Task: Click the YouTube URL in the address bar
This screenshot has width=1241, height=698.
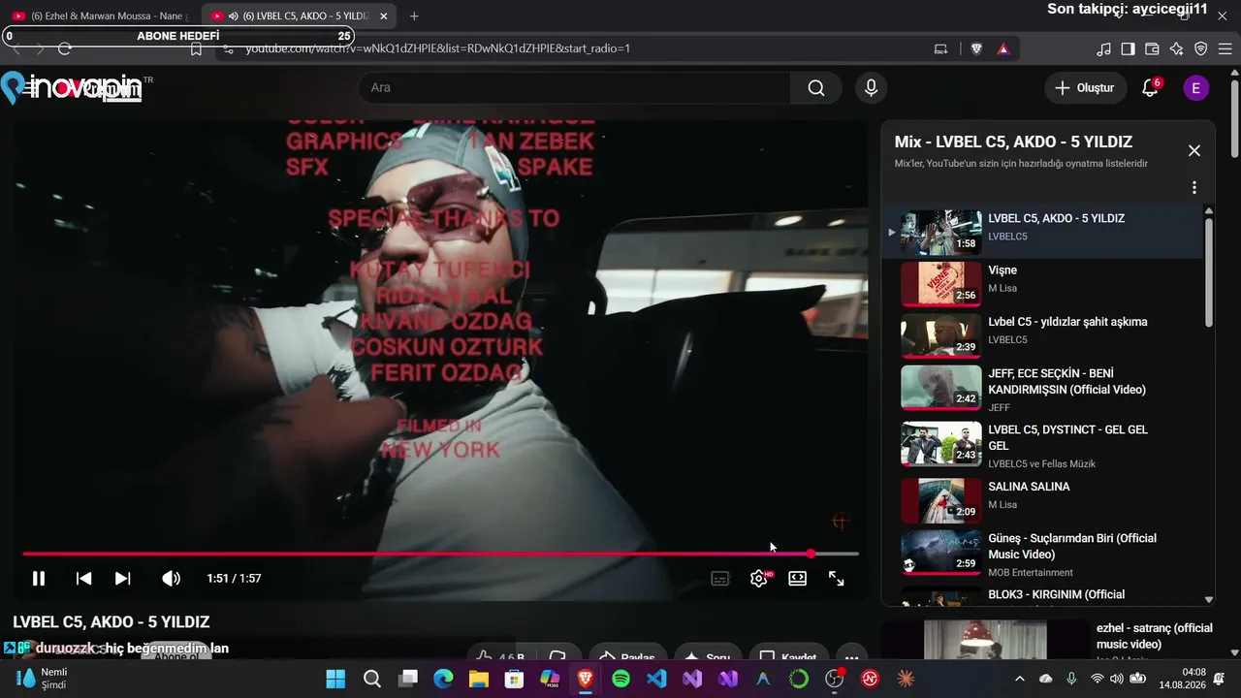Action: point(438,48)
